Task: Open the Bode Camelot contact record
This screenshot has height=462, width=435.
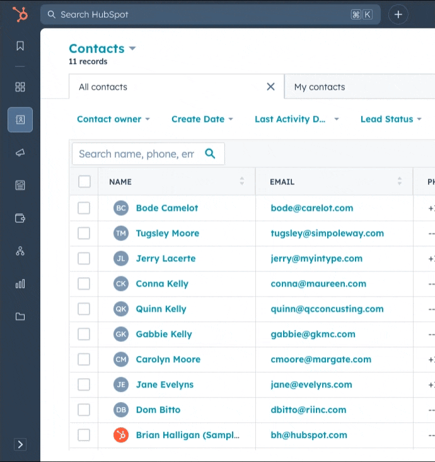Action: (x=167, y=208)
